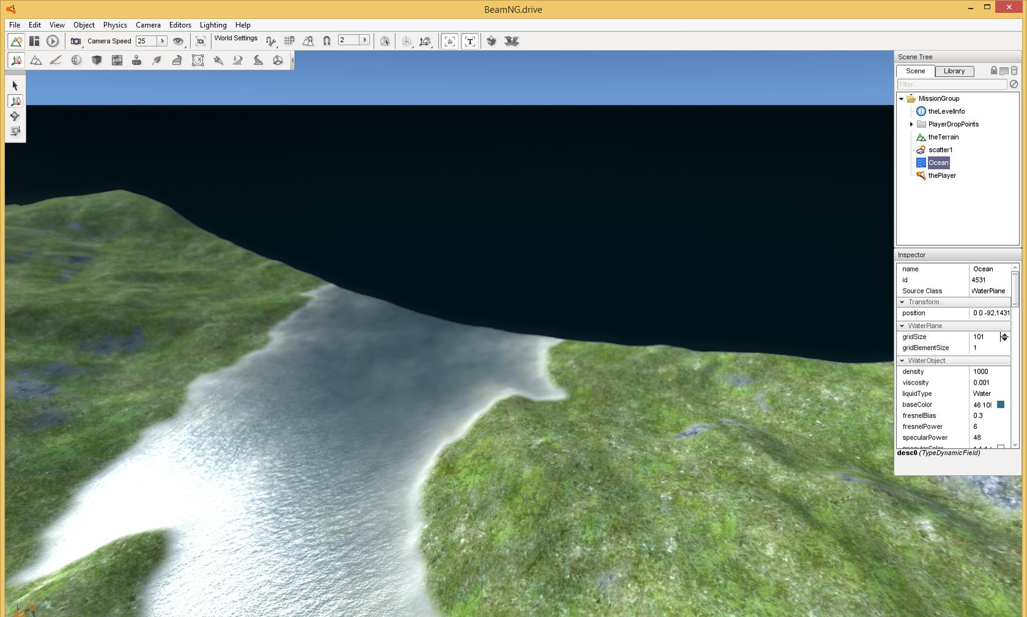Click the gridSize stepper arrows
1027x617 pixels.
click(1004, 337)
